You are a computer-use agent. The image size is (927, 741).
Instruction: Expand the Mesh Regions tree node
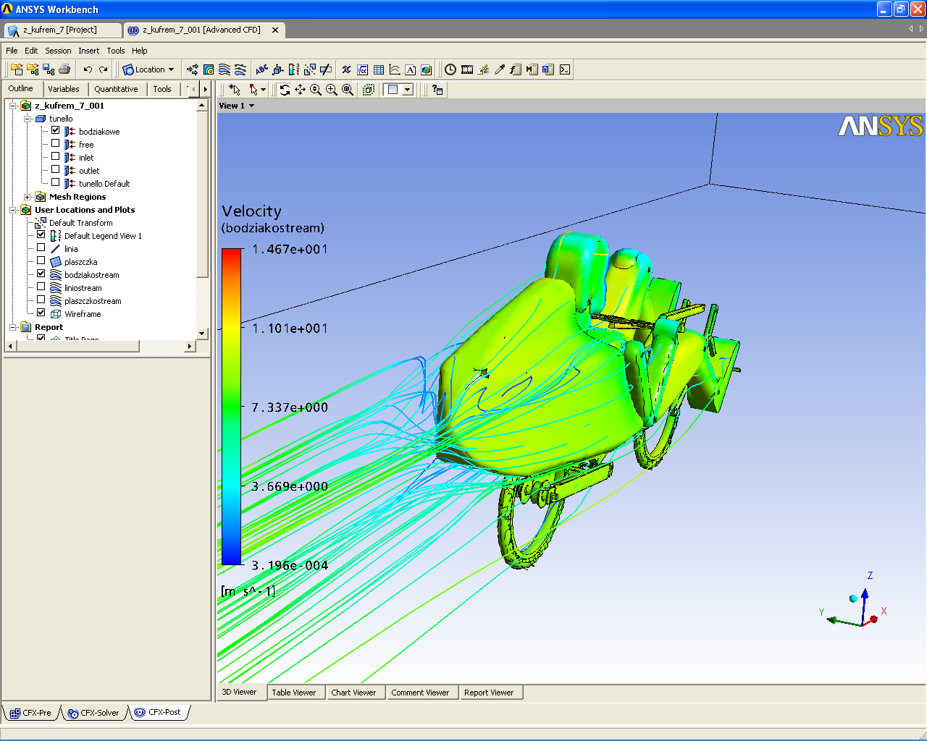pyautogui.click(x=28, y=197)
